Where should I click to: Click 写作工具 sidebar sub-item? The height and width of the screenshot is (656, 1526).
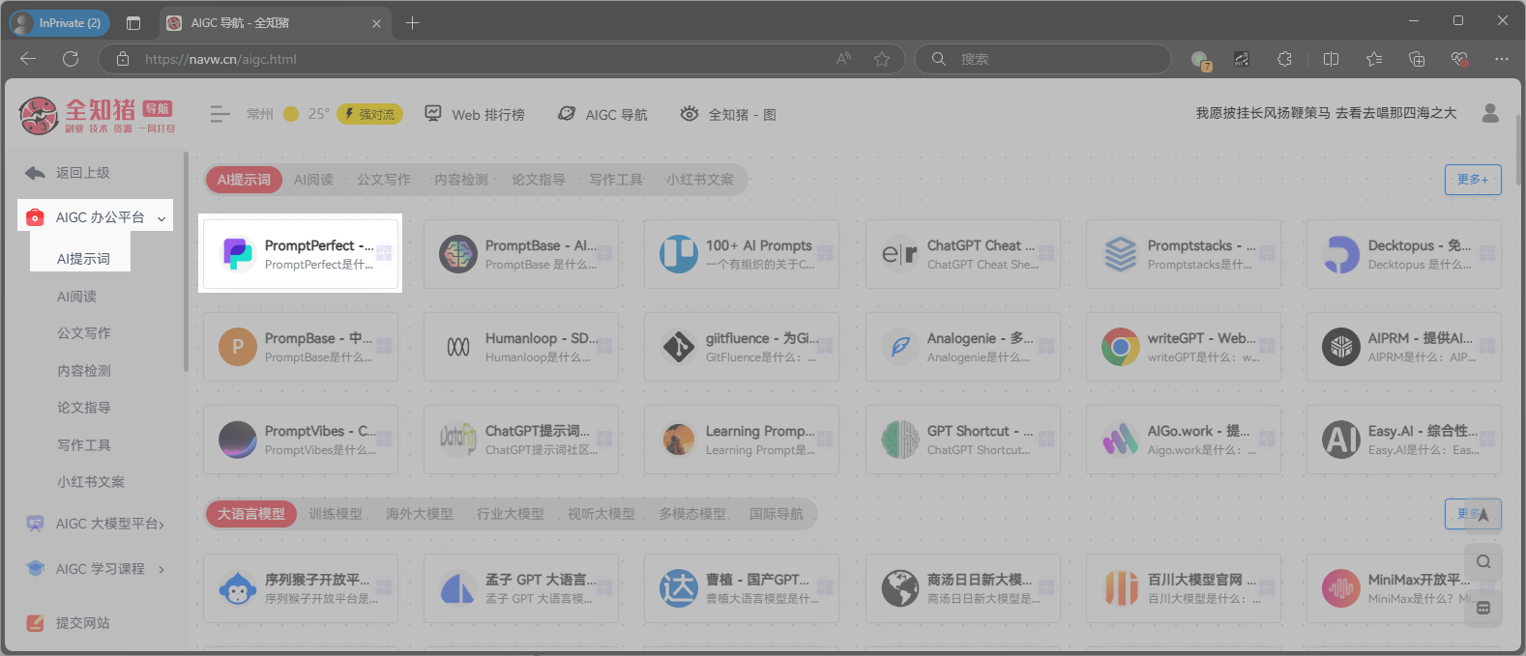pos(84,445)
